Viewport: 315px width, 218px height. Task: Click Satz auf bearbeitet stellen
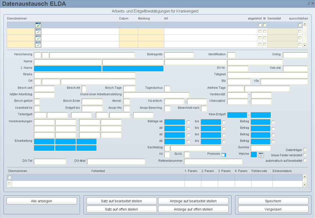pyautogui.click(x=122, y=201)
